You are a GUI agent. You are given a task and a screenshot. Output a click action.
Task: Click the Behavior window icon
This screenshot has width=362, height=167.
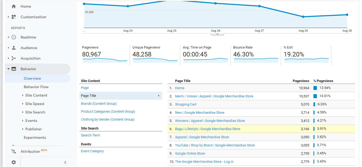pos(14,69)
